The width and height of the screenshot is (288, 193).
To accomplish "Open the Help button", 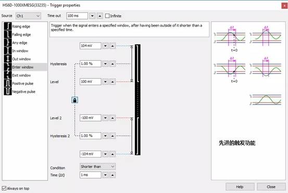I will tap(240, 187).
